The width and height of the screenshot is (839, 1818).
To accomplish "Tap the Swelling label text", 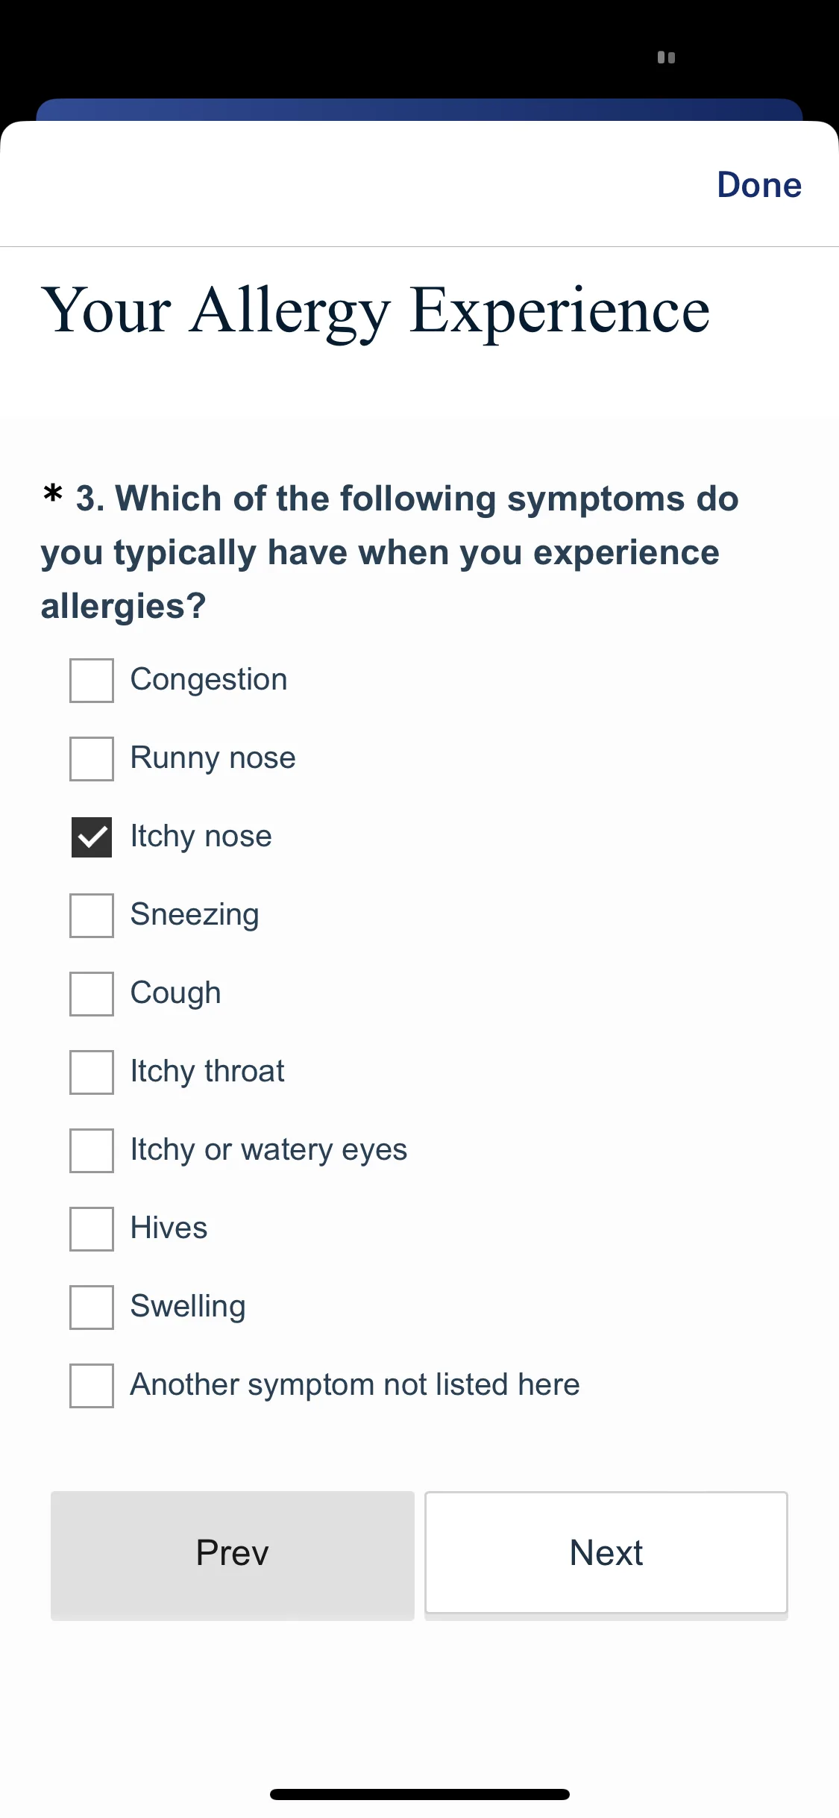I will pos(188,1307).
